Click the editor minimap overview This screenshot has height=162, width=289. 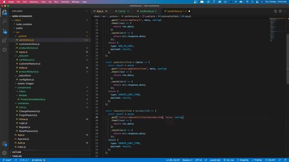pos(278,29)
